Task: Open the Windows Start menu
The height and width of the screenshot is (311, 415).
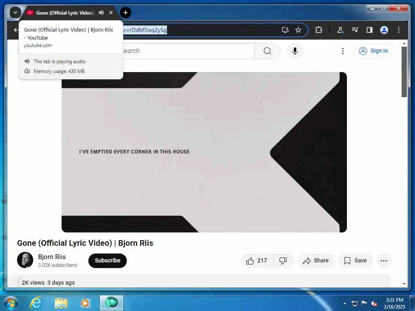Action: pos(11,303)
